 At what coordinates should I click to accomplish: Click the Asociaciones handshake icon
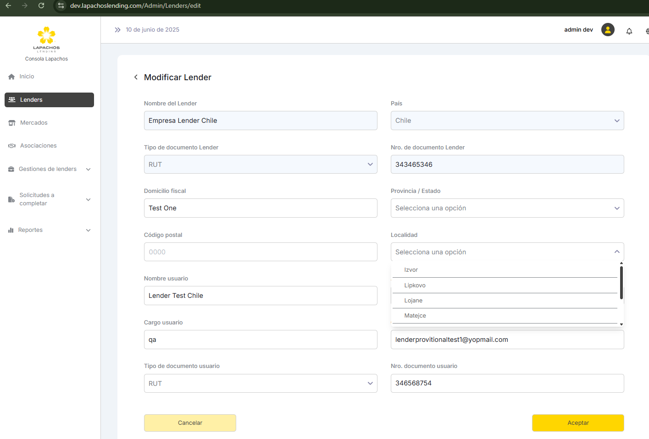(x=12, y=146)
